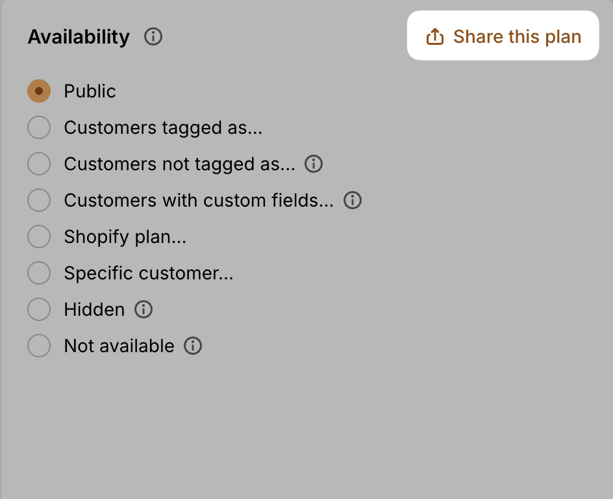Click the Availability heading text
Image resolution: width=613 pixels, height=499 pixels.
(x=79, y=37)
